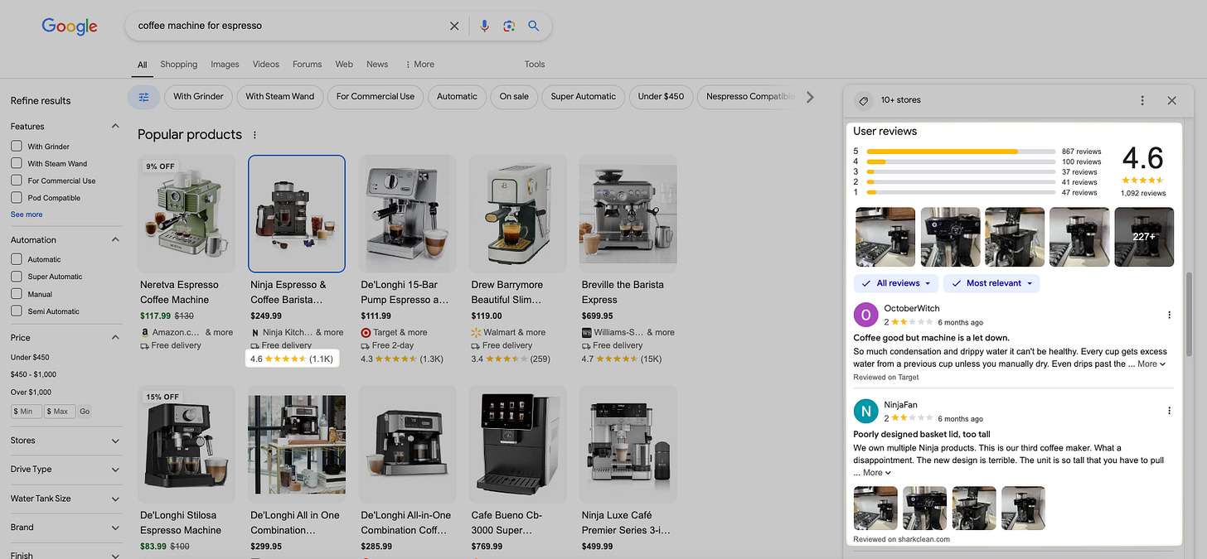
Task: Open the product panel three-dot options
Action: pos(1142,100)
